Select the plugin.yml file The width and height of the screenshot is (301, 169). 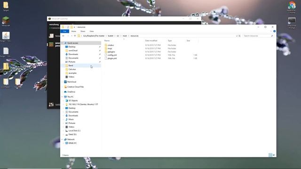coord(112,58)
